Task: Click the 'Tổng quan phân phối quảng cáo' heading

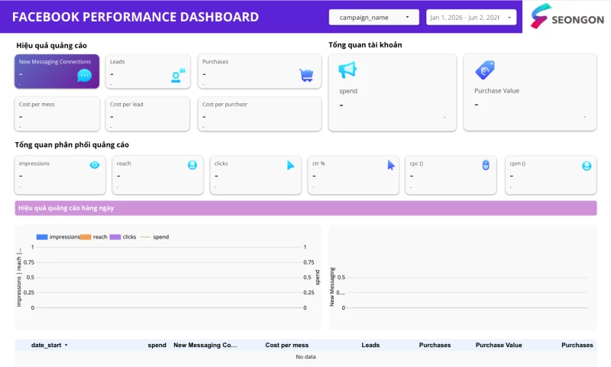Action: (x=72, y=145)
